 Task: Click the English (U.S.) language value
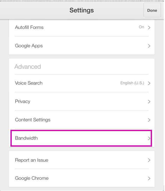132,83
